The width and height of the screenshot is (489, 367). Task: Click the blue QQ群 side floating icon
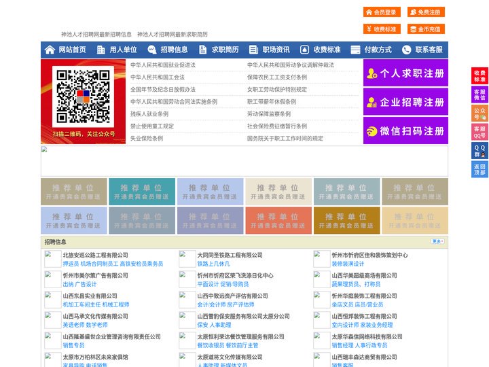(x=479, y=151)
